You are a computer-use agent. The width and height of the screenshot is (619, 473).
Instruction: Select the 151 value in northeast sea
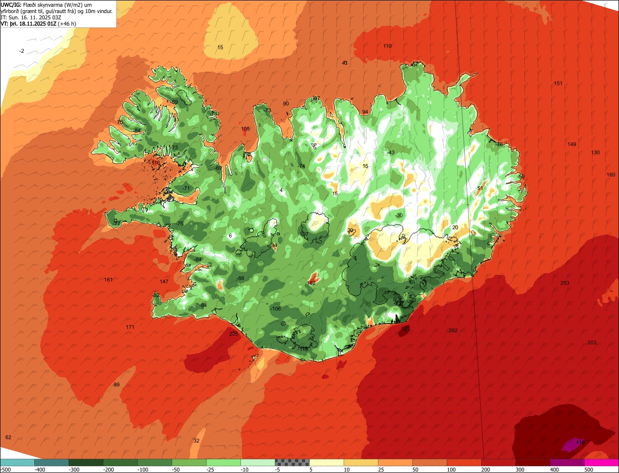click(x=558, y=84)
